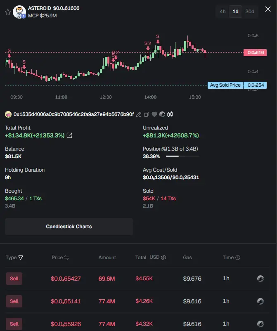Click the Avg Cost/Sold value
This screenshot has width=277, height=331.
(171, 177)
